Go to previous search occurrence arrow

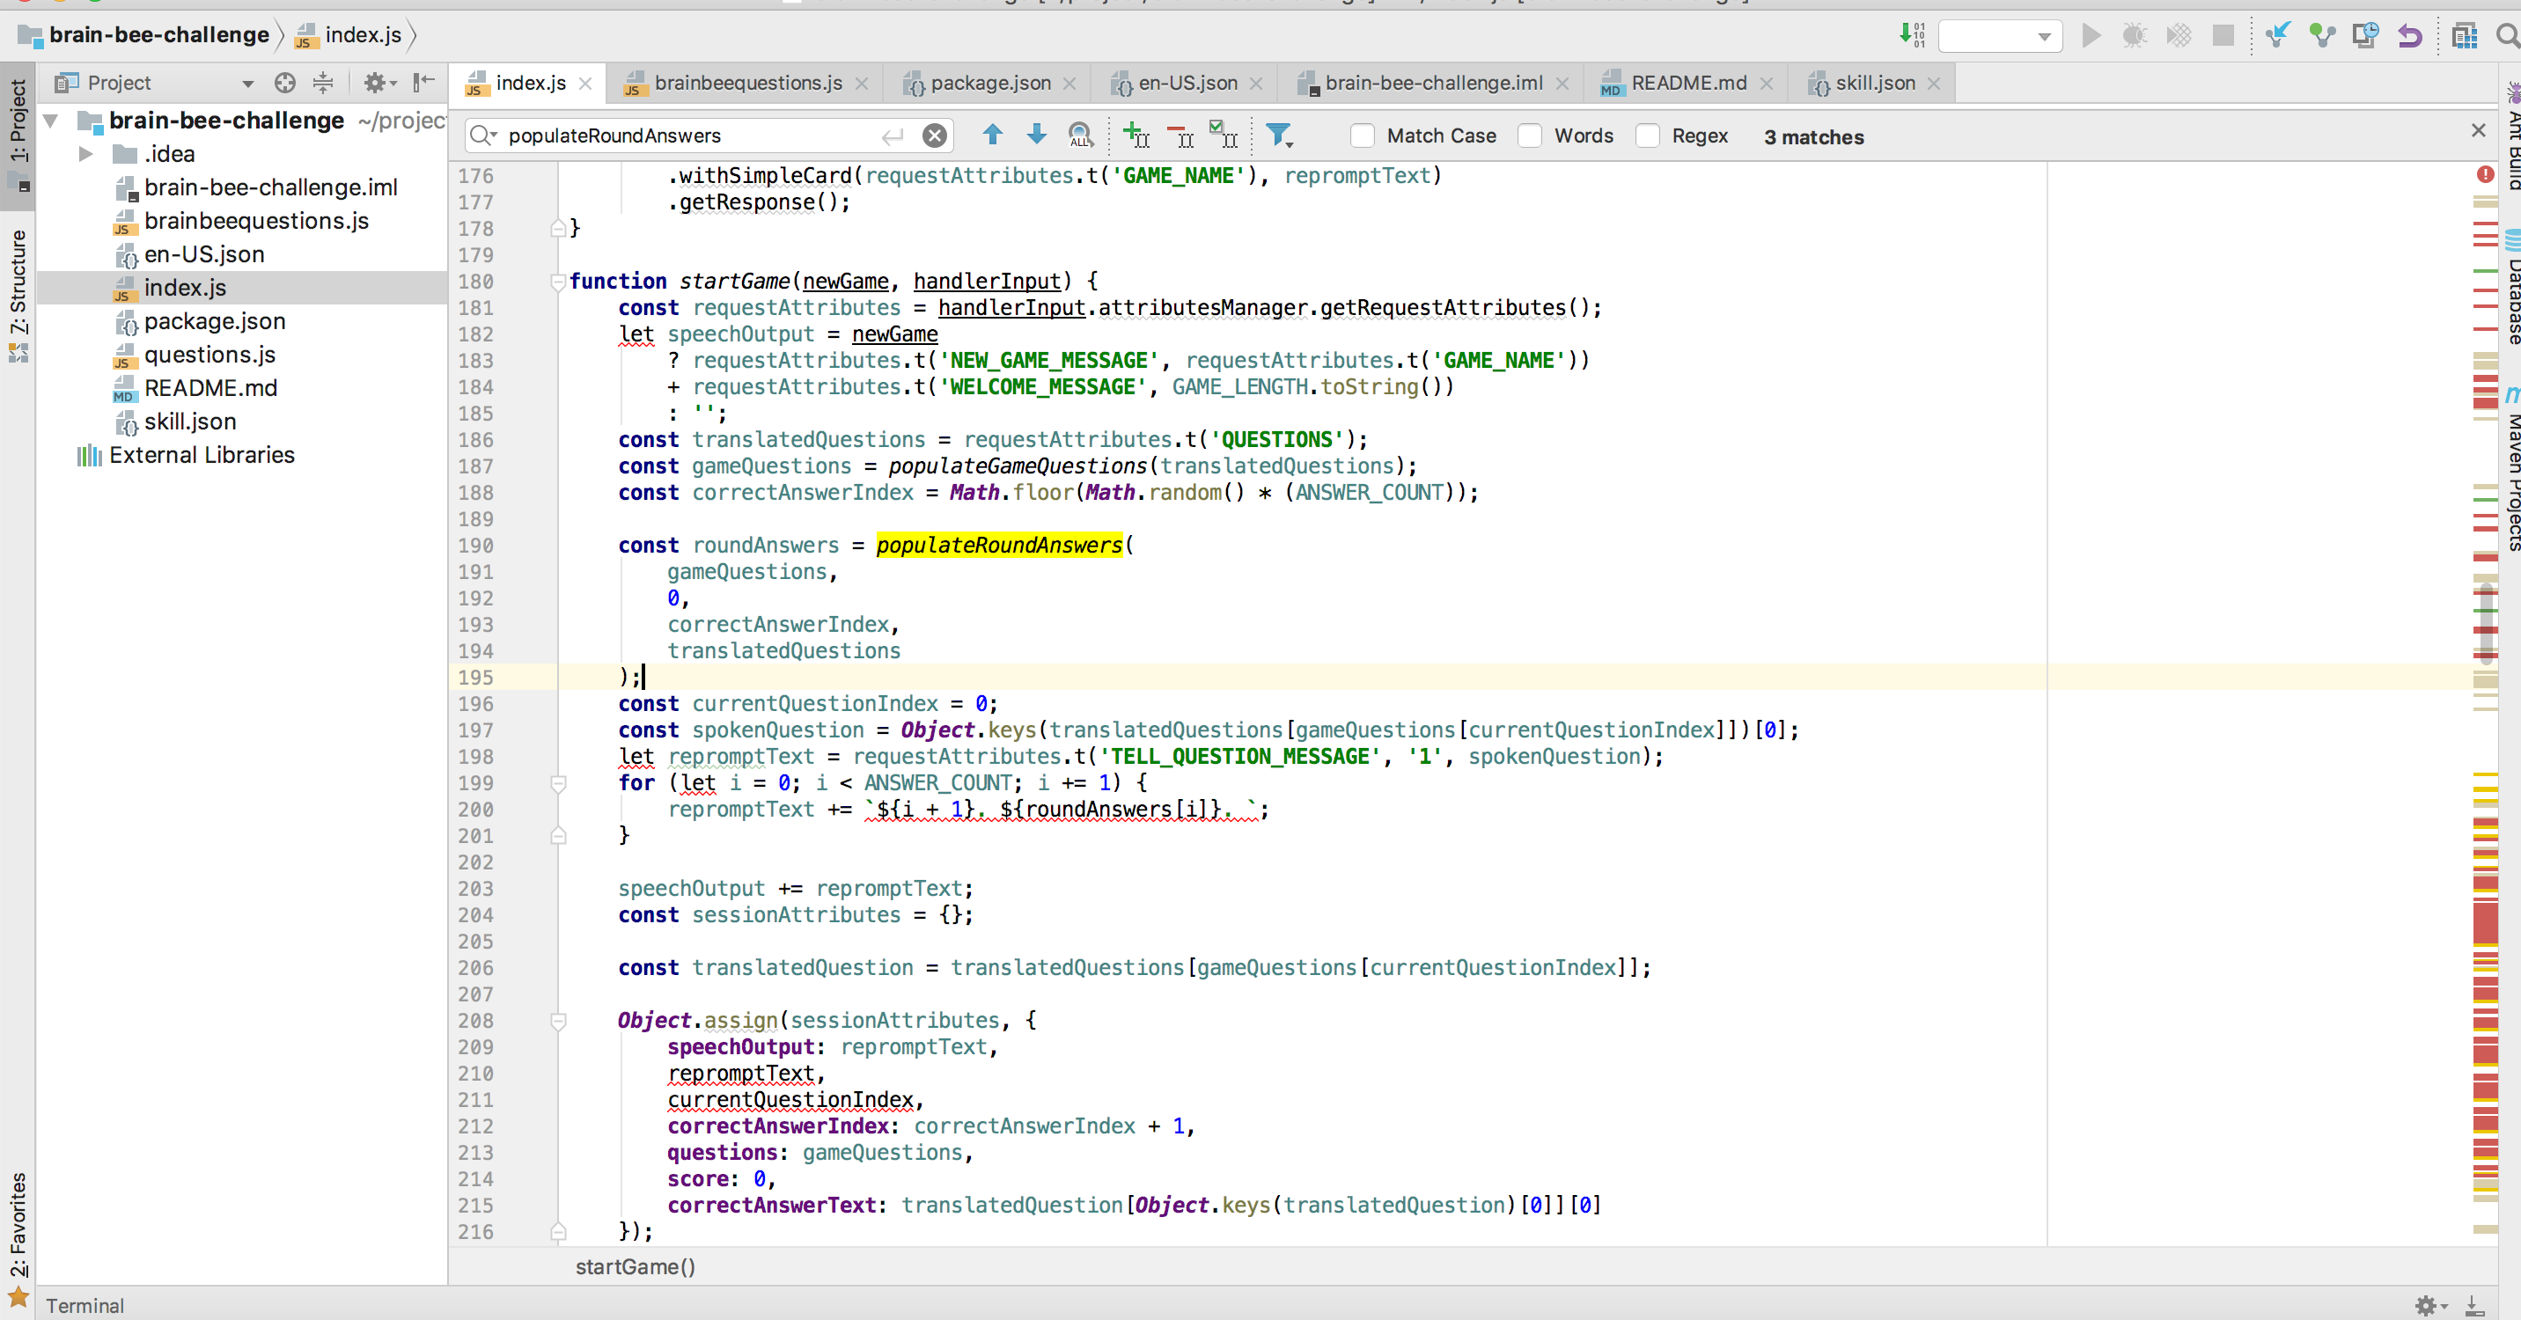click(x=992, y=135)
